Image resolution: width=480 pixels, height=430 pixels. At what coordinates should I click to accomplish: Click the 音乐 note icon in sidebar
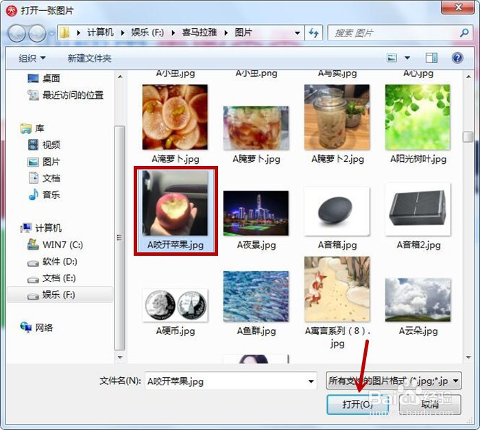[x=33, y=195]
